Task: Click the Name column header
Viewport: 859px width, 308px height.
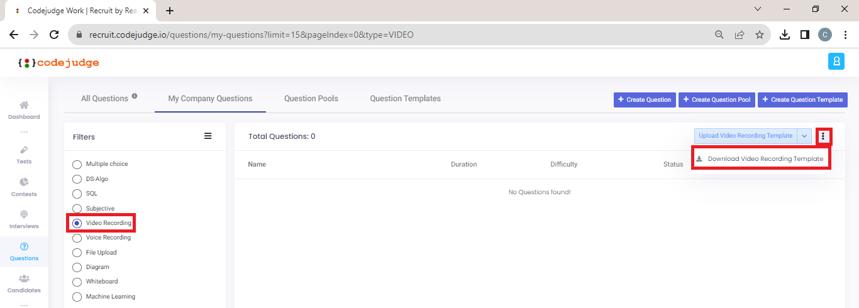Action: 257,164
